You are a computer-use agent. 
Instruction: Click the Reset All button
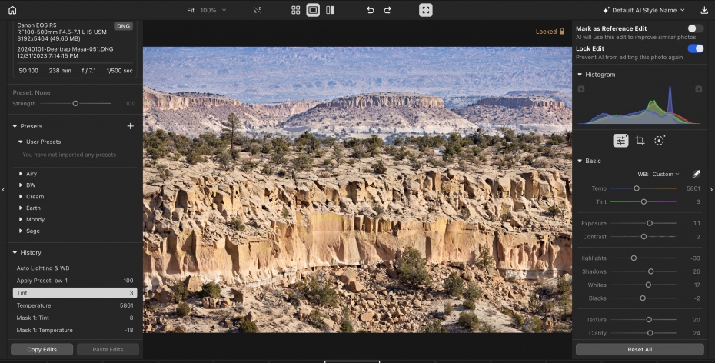(640, 349)
